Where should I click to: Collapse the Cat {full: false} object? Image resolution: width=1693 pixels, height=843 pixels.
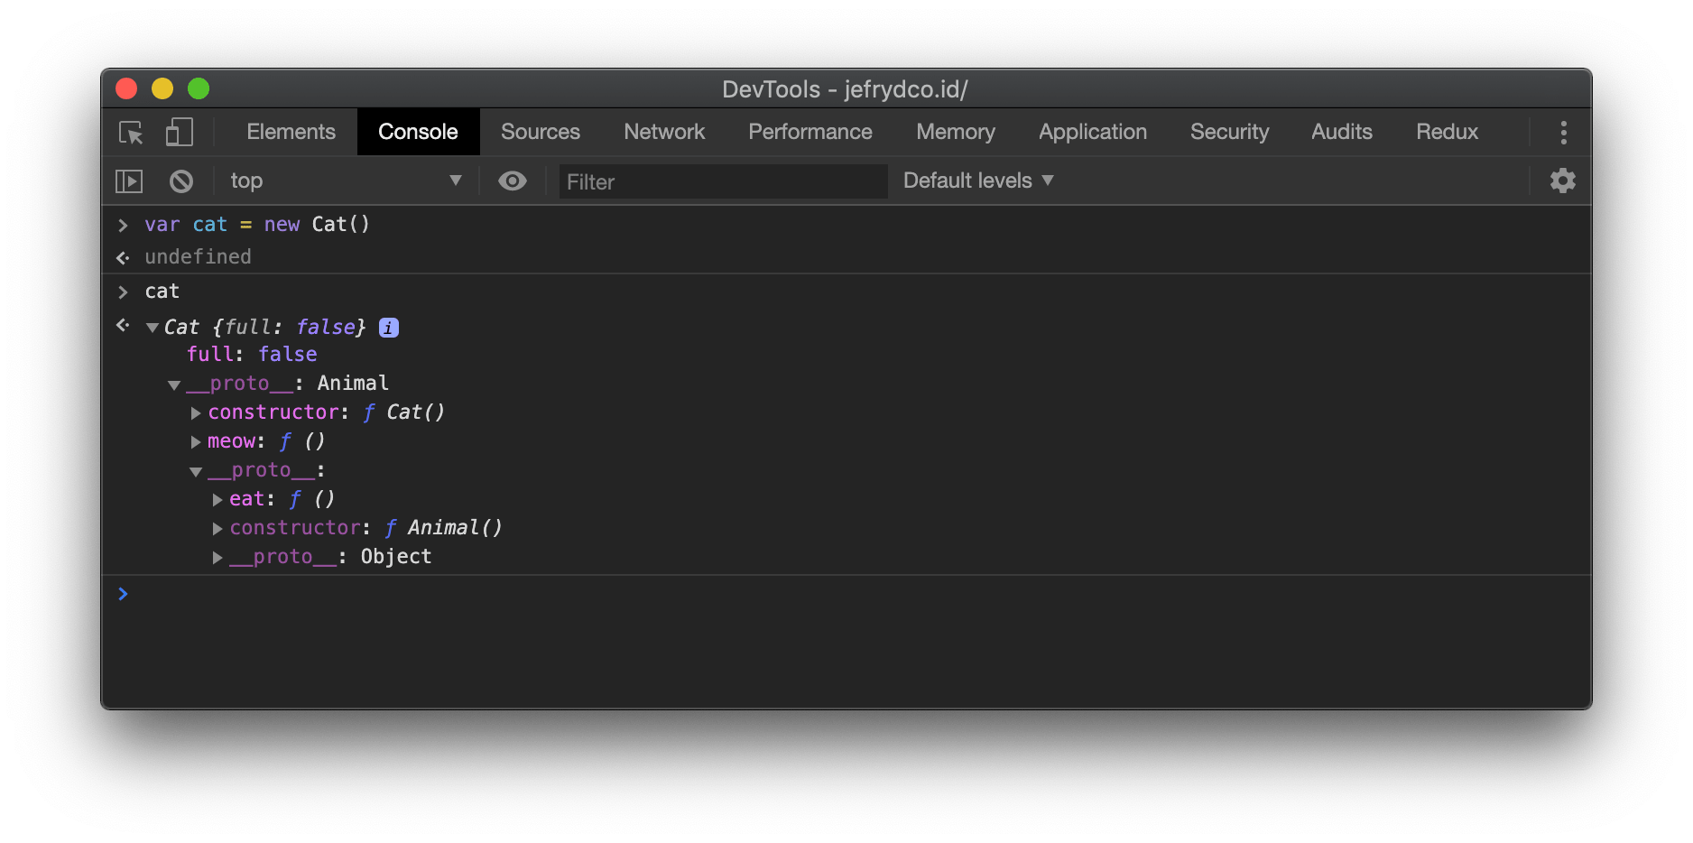(153, 328)
